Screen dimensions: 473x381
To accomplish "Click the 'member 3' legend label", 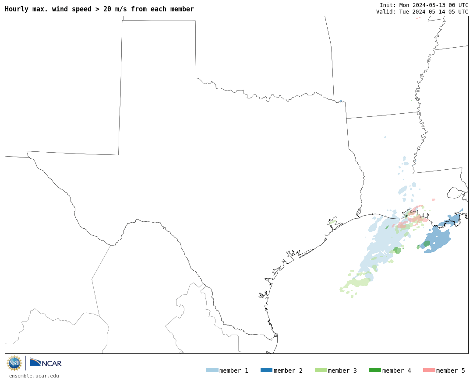I will tap(342, 371).
